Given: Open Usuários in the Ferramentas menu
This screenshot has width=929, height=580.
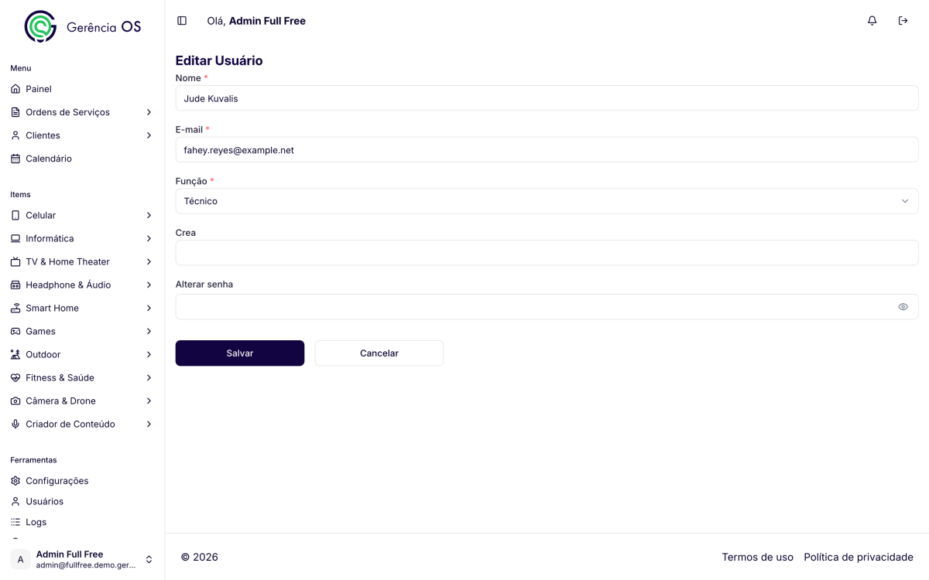Looking at the screenshot, I should point(82,501).
